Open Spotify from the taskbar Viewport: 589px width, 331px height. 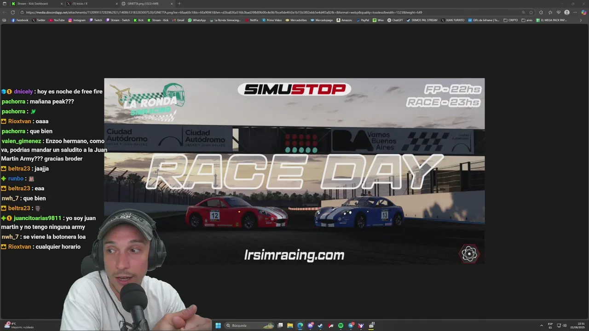[x=341, y=325]
